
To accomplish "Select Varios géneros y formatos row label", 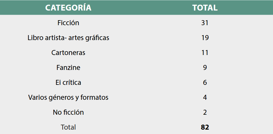I will (x=68, y=97).
